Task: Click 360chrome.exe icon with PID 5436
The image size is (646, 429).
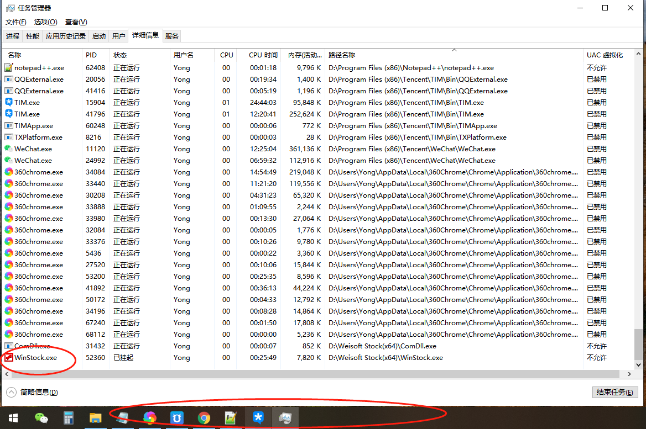Action: tap(9, 253)
